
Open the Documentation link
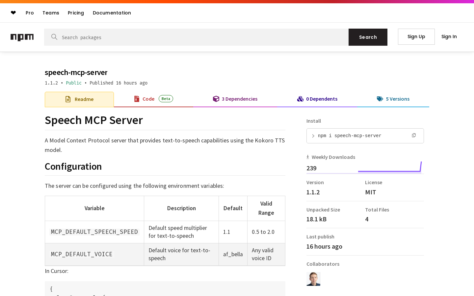pos(112,13)
